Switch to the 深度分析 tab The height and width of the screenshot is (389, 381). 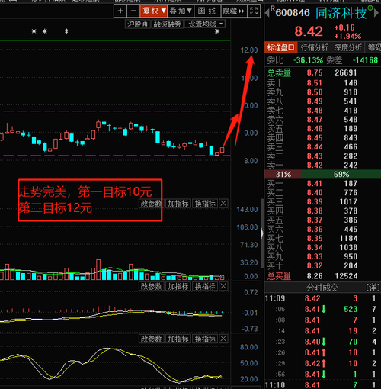347,47
